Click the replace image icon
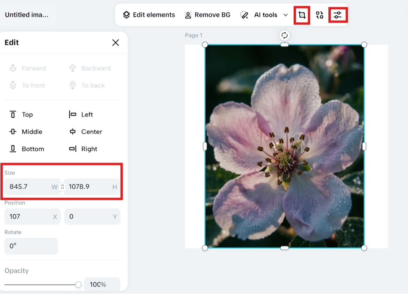 pos(319,15)
